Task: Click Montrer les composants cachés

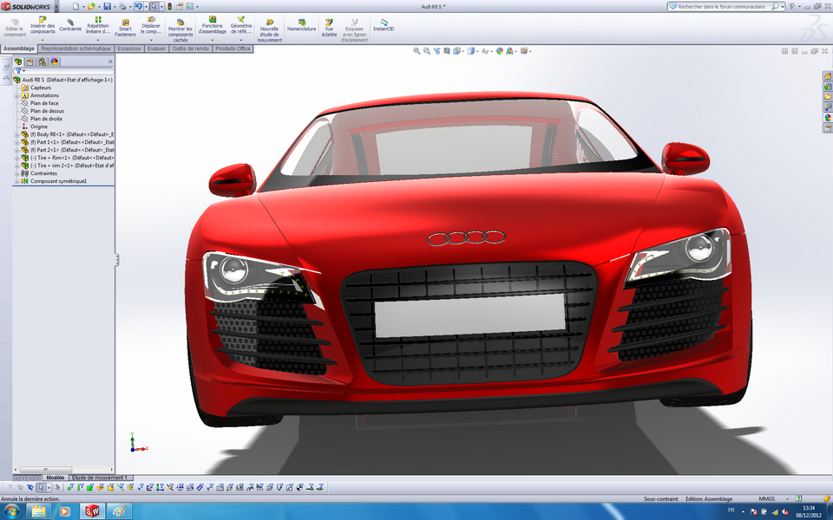Action: 181,27
